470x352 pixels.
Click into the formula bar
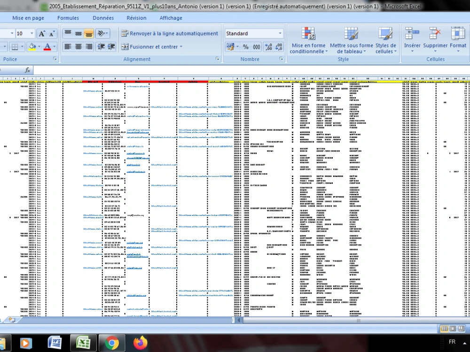pos(251,70)
